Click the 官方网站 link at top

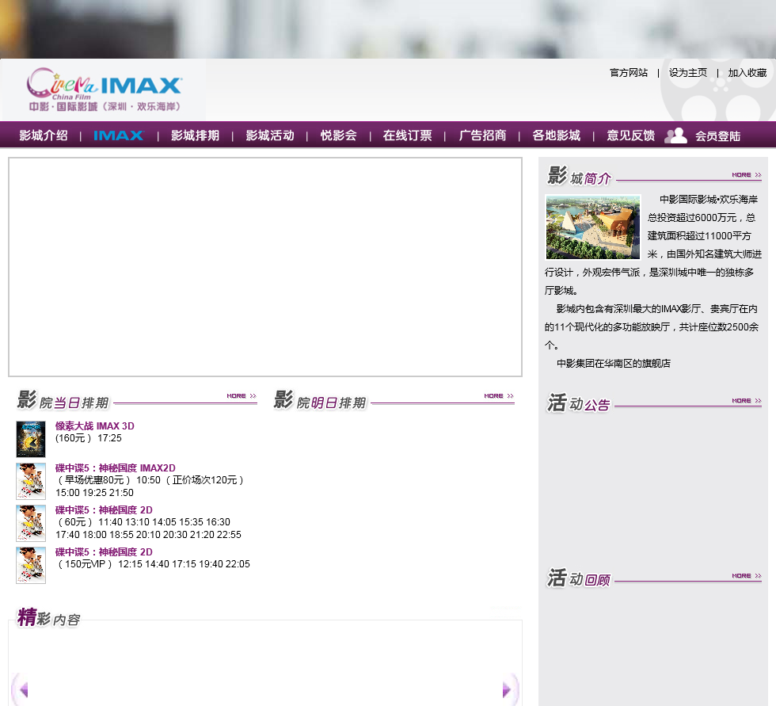click(x=629, y=73)
